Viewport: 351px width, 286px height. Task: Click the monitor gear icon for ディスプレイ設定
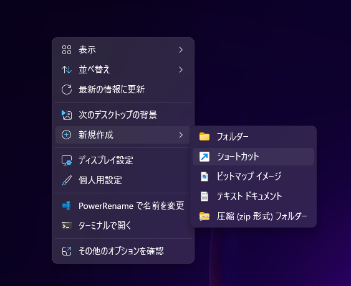67,160
